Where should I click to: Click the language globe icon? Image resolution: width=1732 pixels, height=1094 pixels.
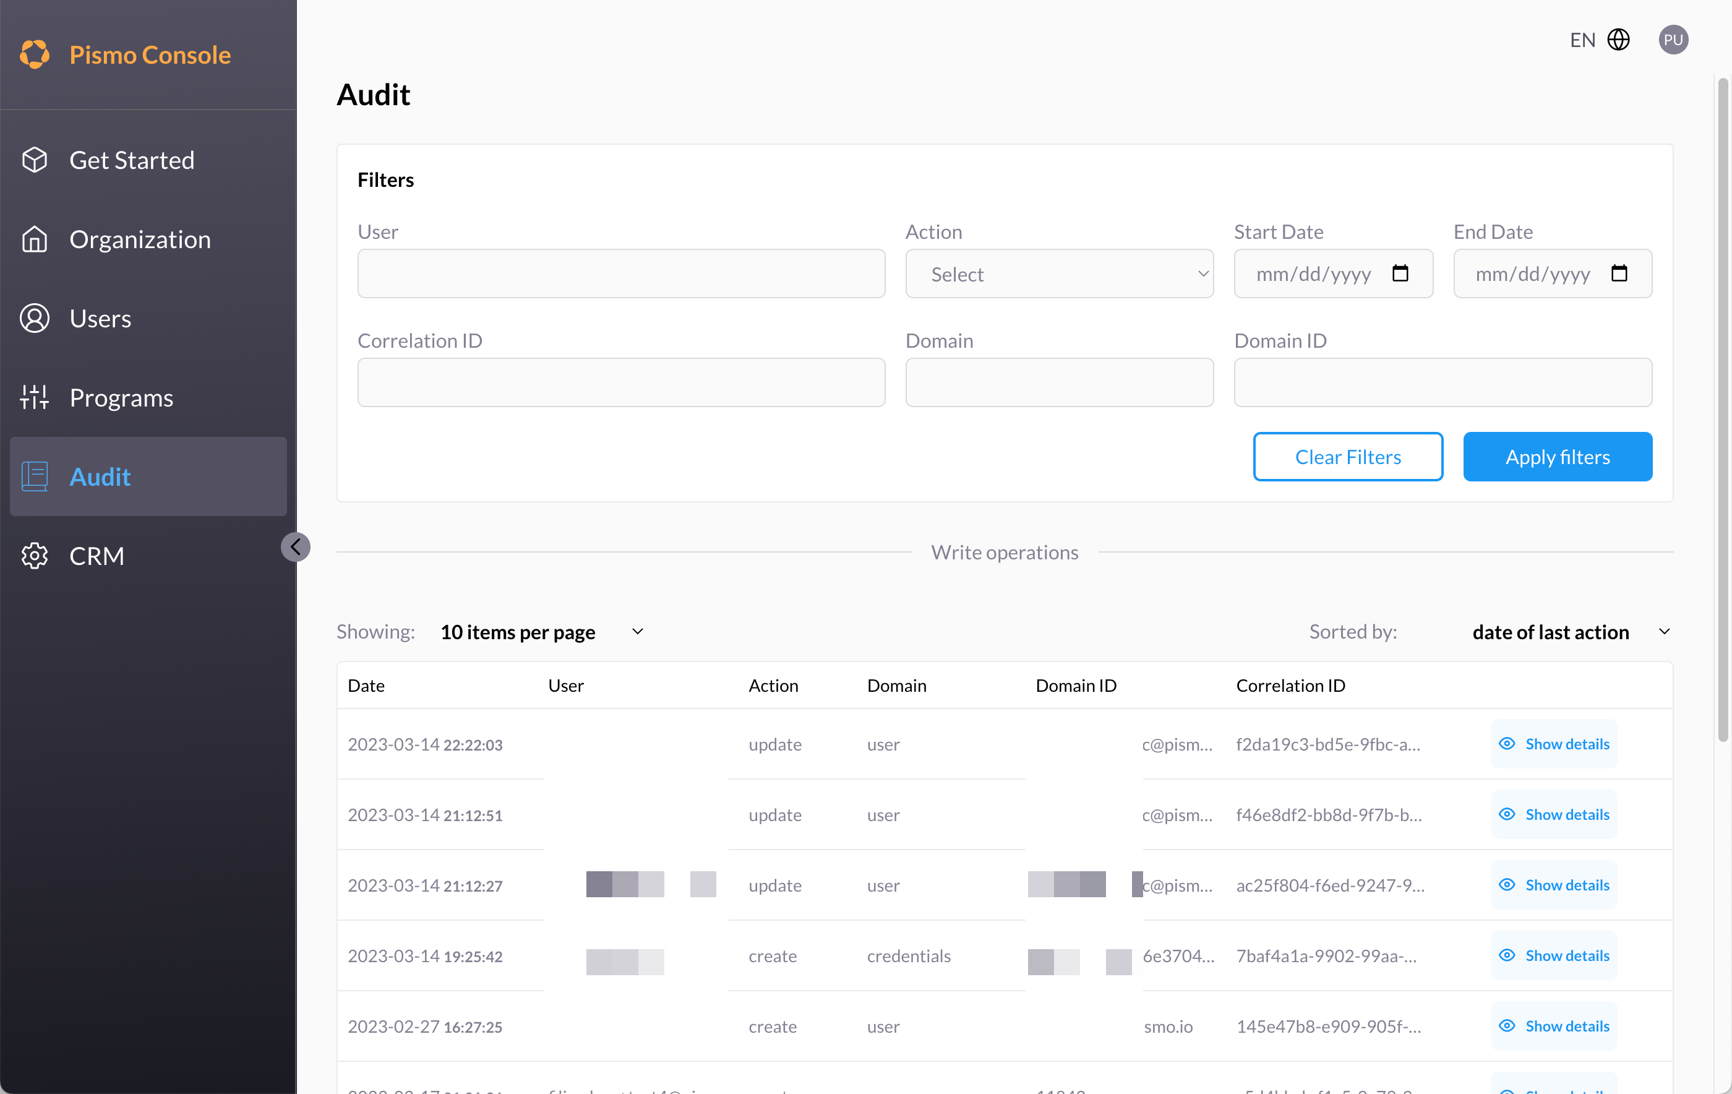[1618, 40]
